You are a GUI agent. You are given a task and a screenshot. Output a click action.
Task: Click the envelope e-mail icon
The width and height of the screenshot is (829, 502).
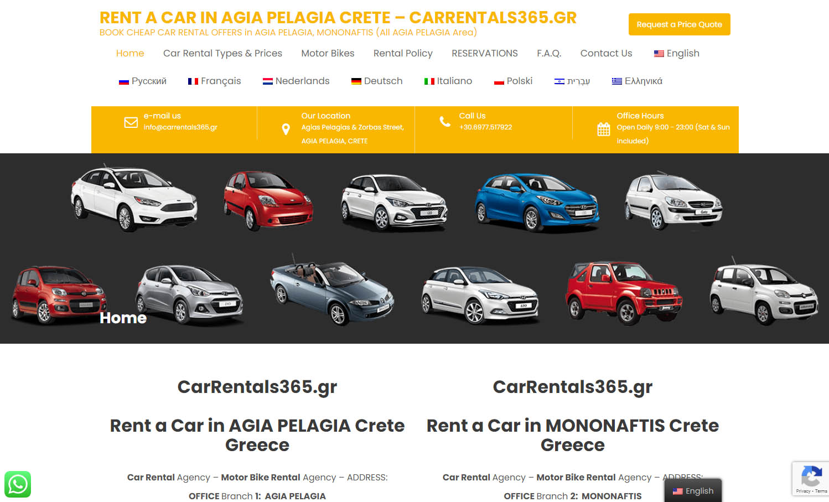[131, 122]
